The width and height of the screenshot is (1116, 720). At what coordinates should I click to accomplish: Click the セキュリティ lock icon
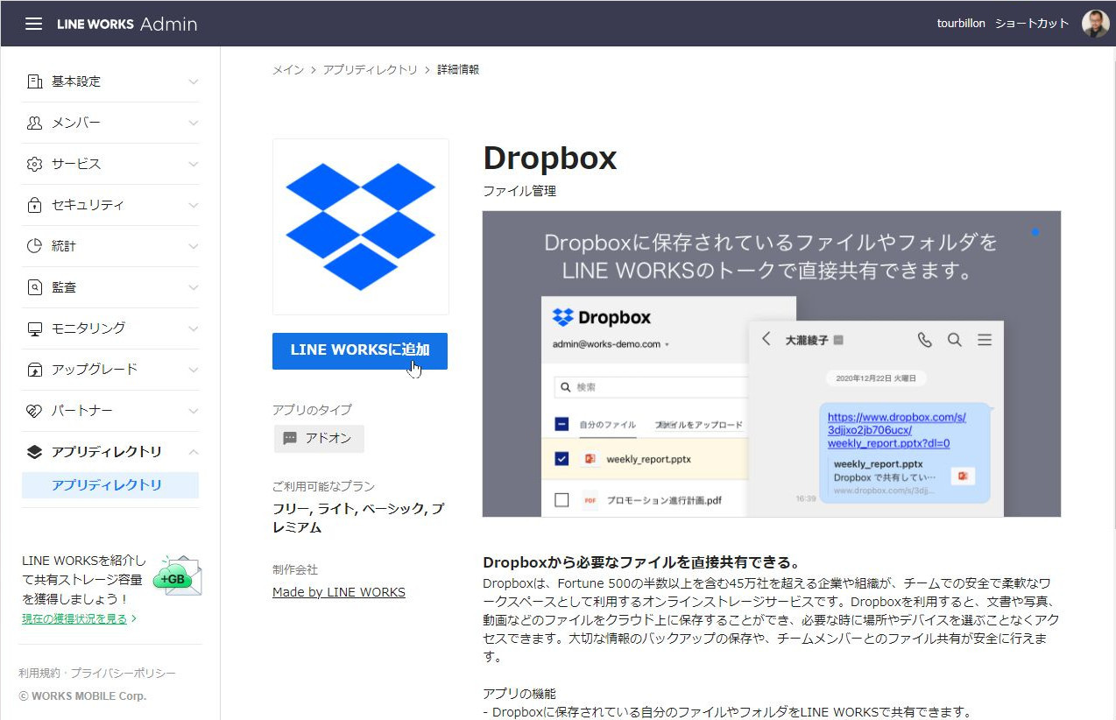(35, 205)
